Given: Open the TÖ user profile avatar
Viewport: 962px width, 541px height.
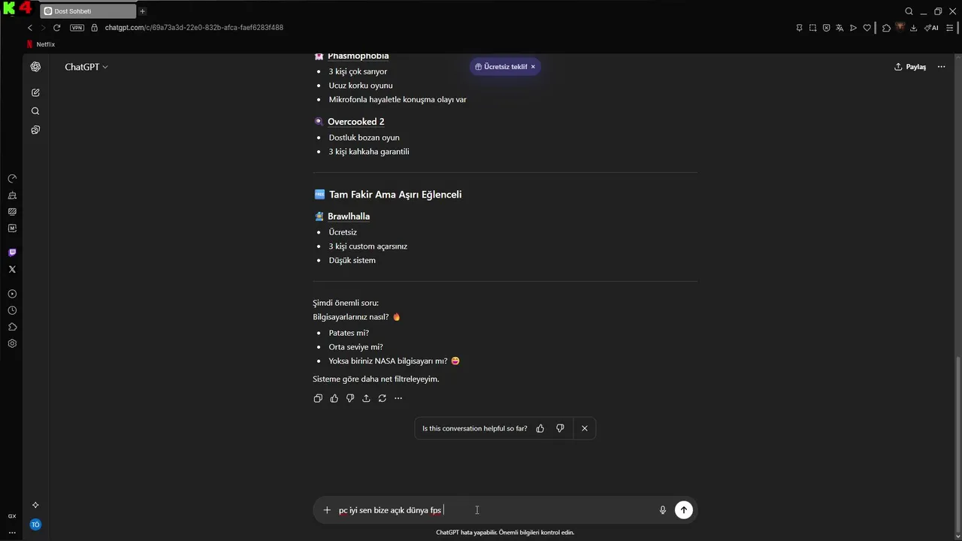Looking at the screenshot, I should (35, 524).
